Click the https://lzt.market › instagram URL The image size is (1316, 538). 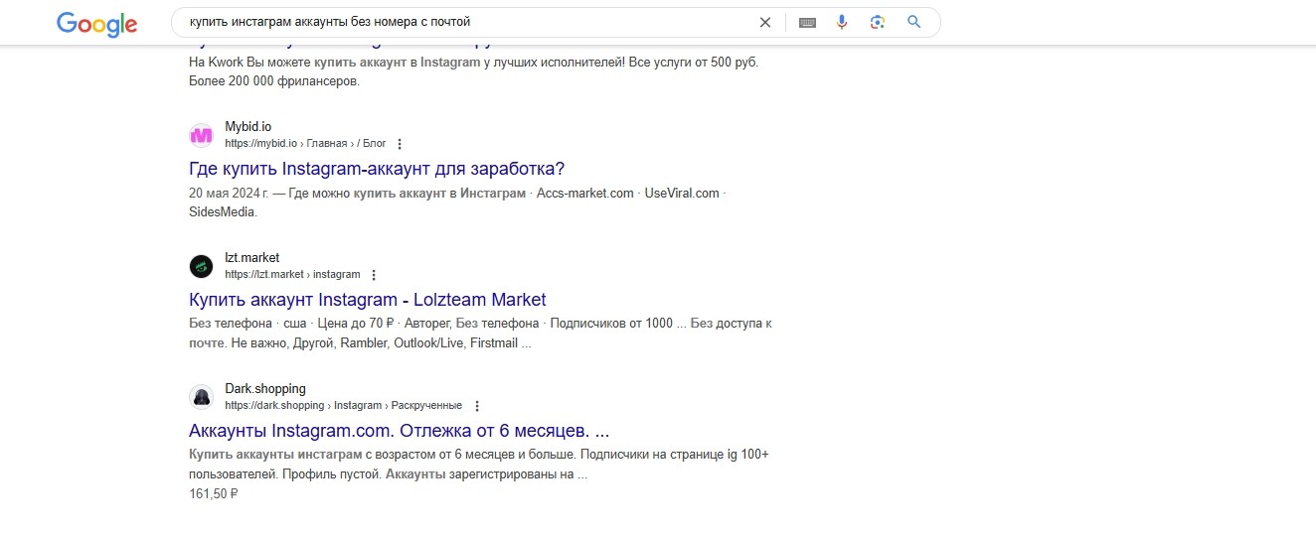click(x=292, y=275)
